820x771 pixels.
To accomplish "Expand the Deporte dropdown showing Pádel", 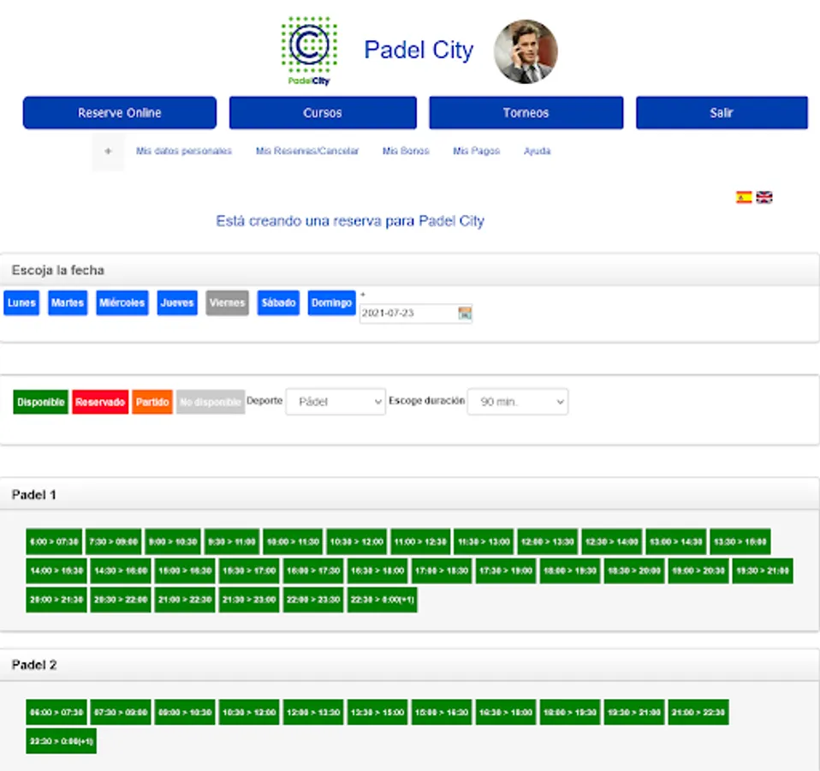I will tap(336, 402).
